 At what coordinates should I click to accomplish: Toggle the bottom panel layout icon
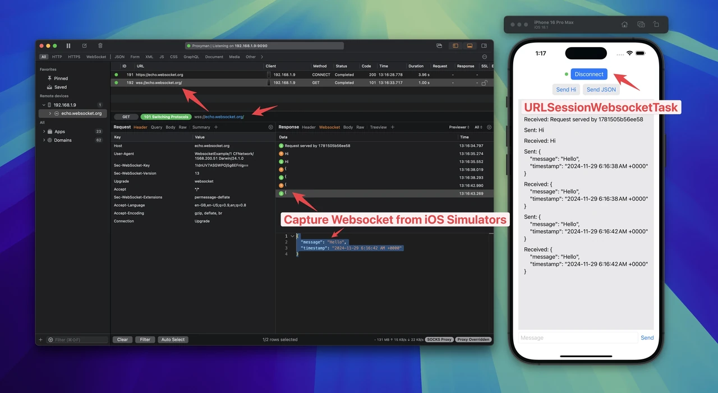[470, 46]
